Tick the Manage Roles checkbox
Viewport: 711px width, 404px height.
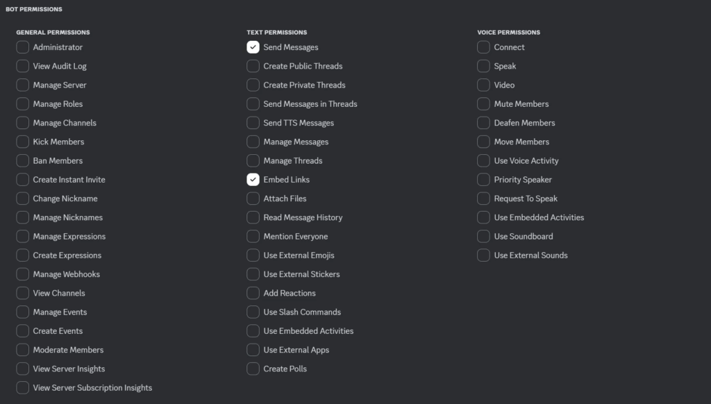point(23,104)
